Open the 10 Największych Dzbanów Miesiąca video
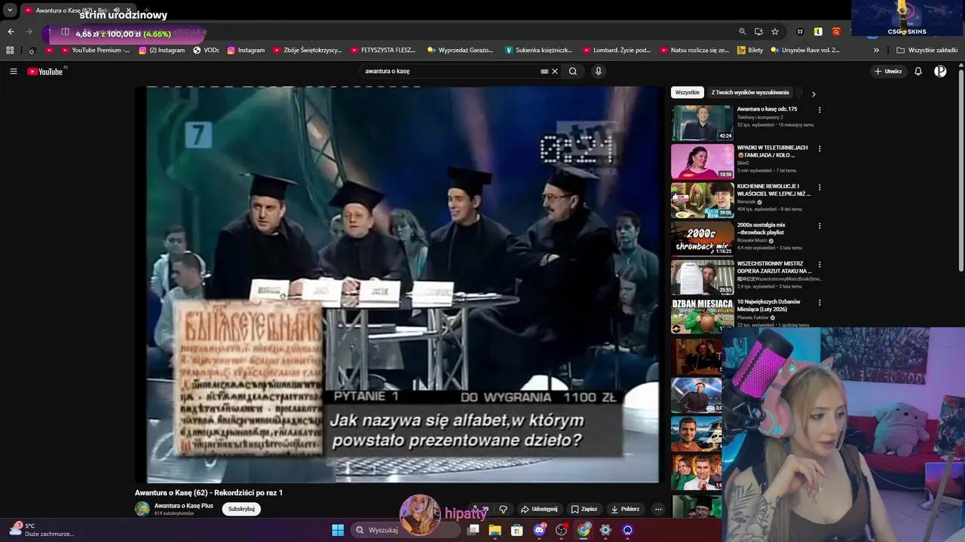This screenshot has height=542, width=965. coord(769,306)
